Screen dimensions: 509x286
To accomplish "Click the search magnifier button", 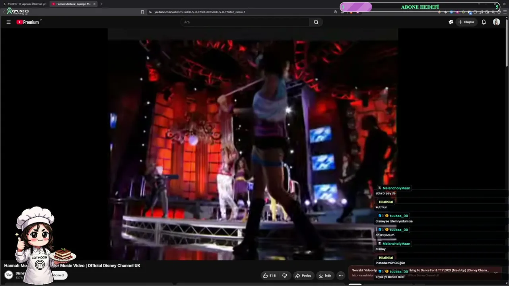I will click(x=316, y=22).
